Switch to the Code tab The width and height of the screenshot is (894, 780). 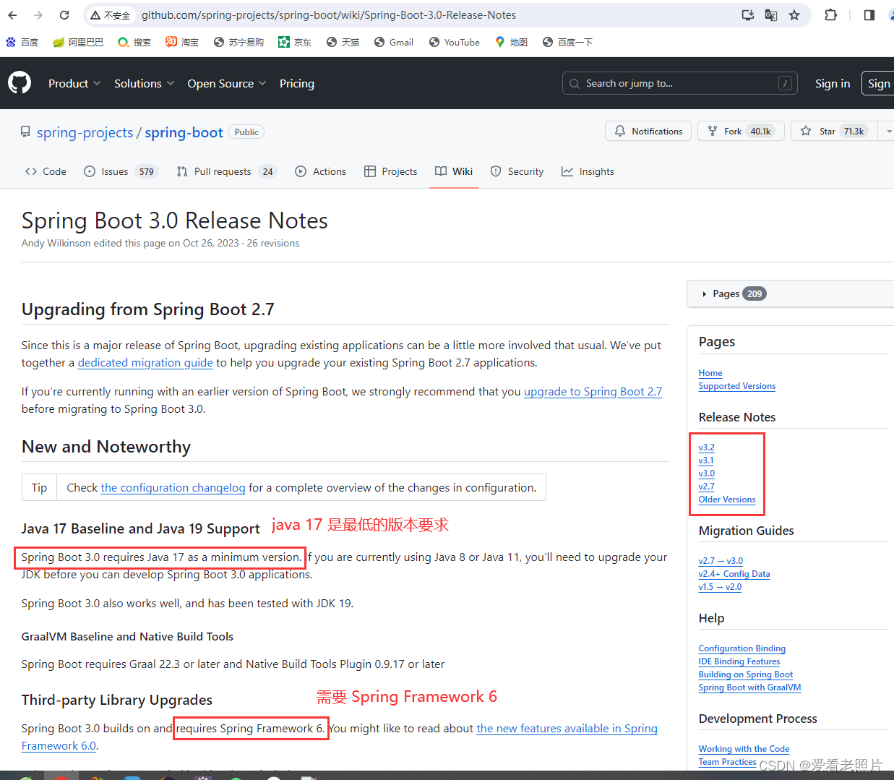tap(46, 171)
